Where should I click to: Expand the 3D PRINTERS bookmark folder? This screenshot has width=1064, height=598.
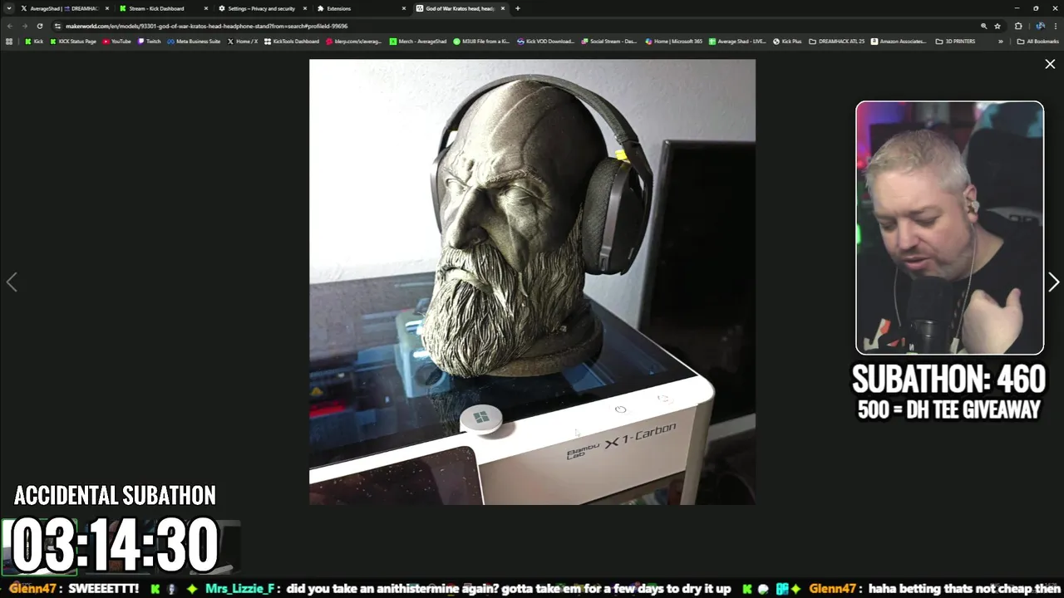[955, 41]
